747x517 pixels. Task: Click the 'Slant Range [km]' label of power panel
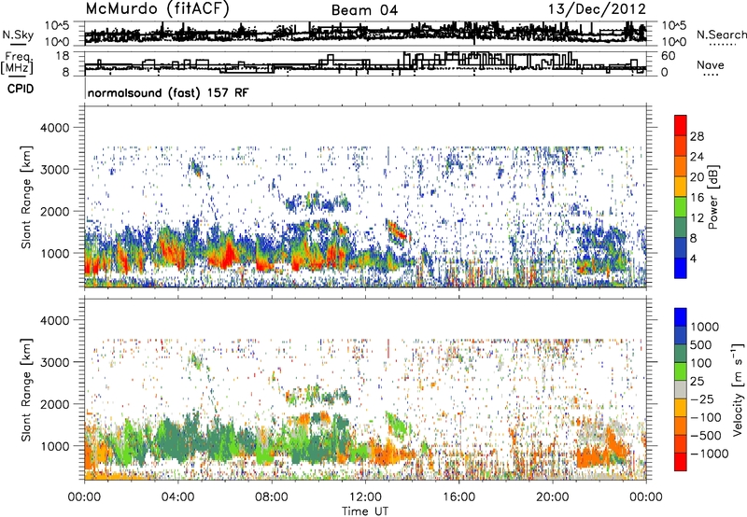point(26,197)
